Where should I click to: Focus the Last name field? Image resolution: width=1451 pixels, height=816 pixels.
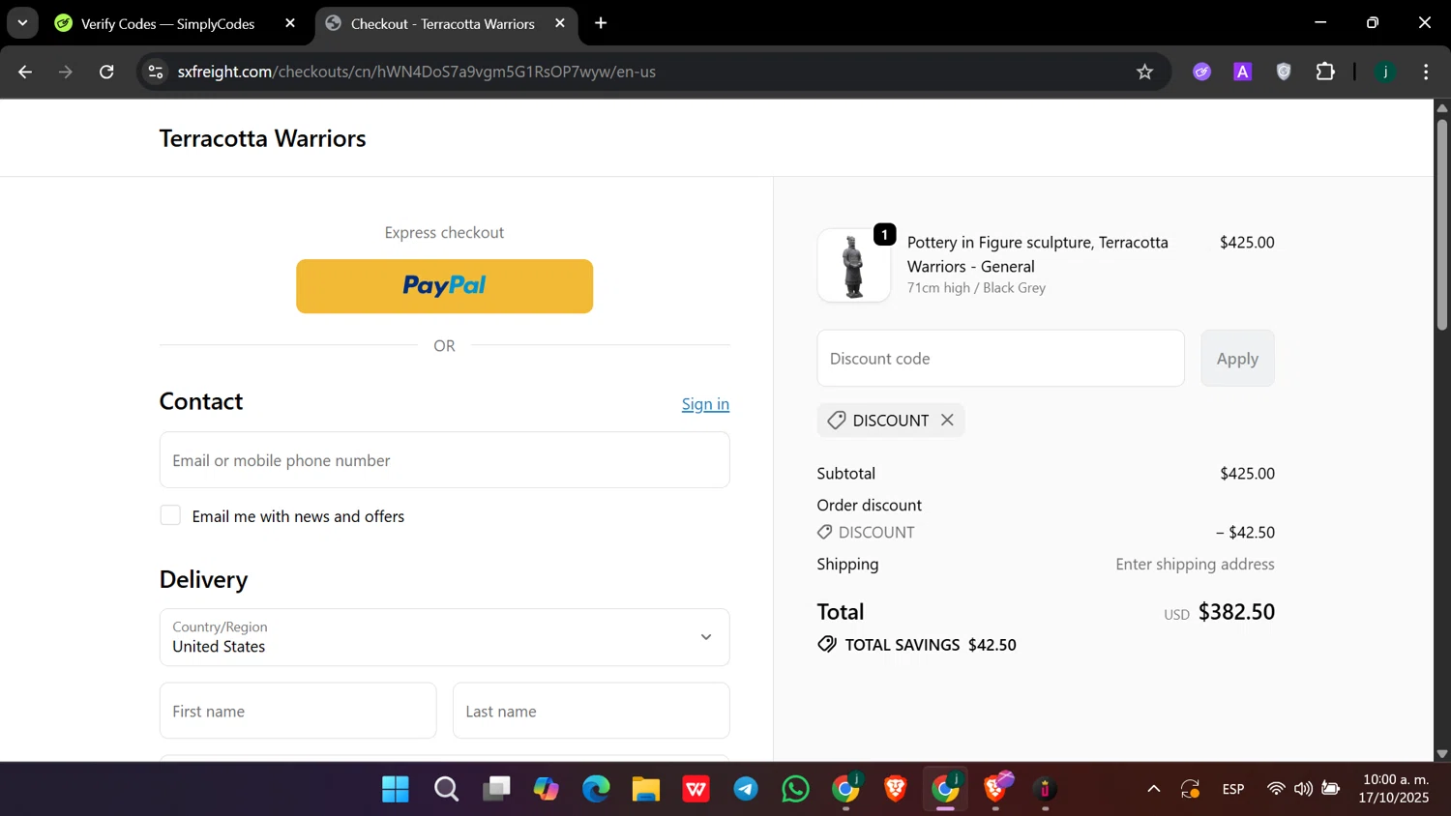coord(591,711)
